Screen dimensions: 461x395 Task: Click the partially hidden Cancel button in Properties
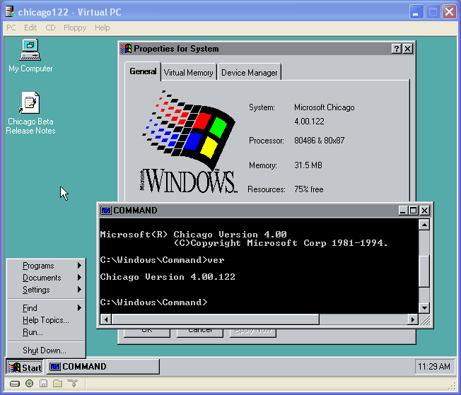[x=200, y=332]
